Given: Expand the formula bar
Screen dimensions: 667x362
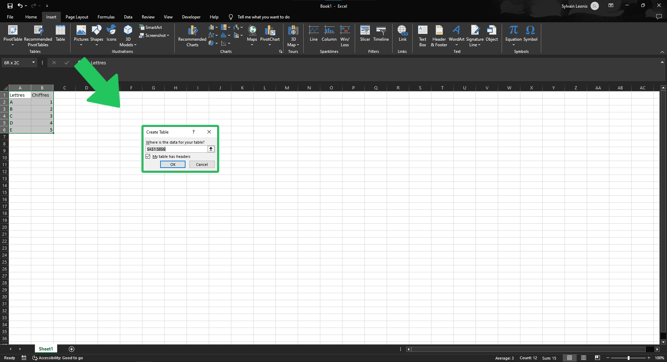Looking at the screenshot, I should [x=662, y=63].
